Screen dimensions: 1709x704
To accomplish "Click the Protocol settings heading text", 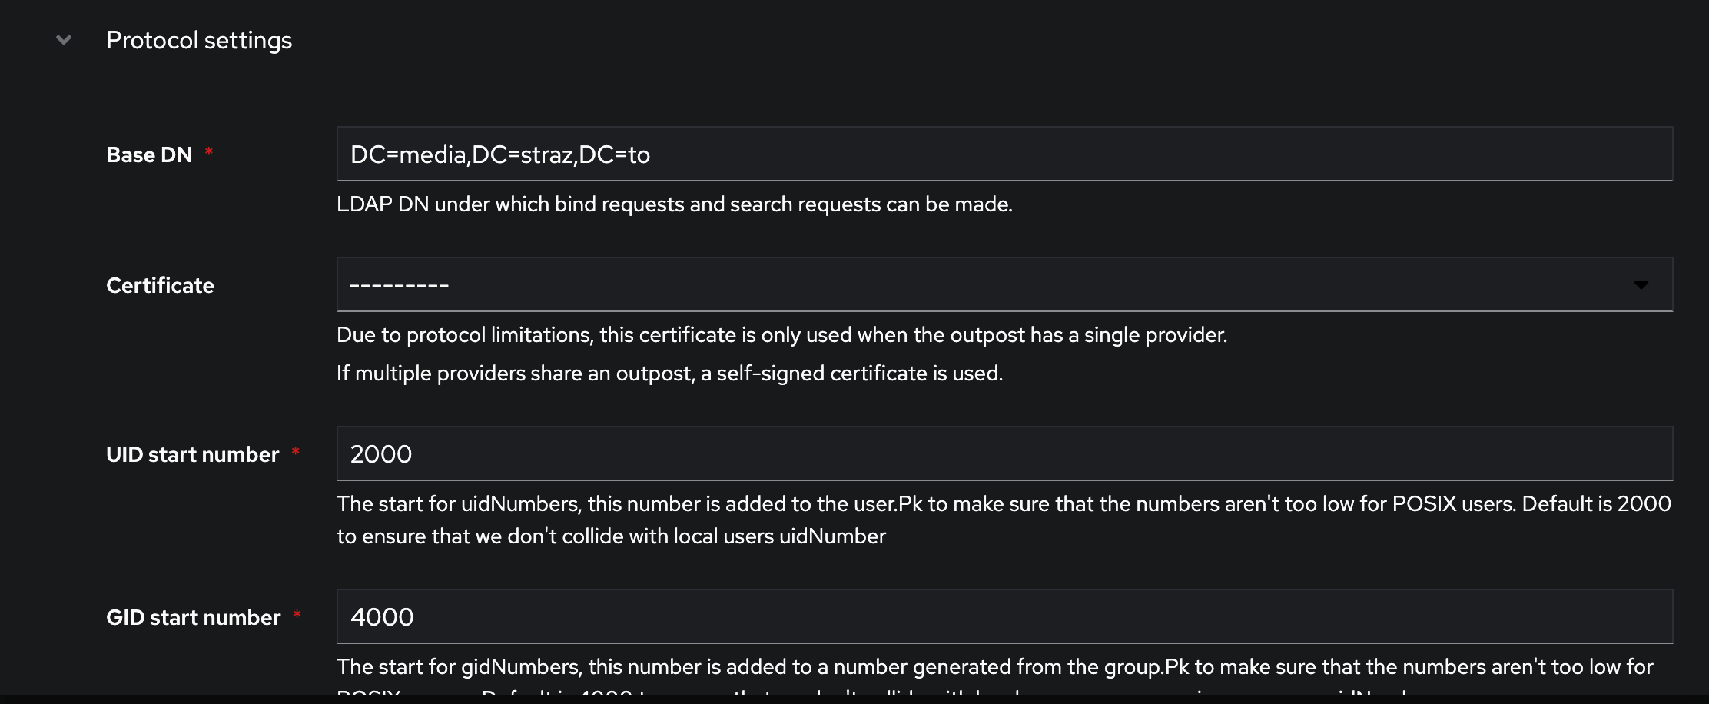I will [x=199, y=39].
